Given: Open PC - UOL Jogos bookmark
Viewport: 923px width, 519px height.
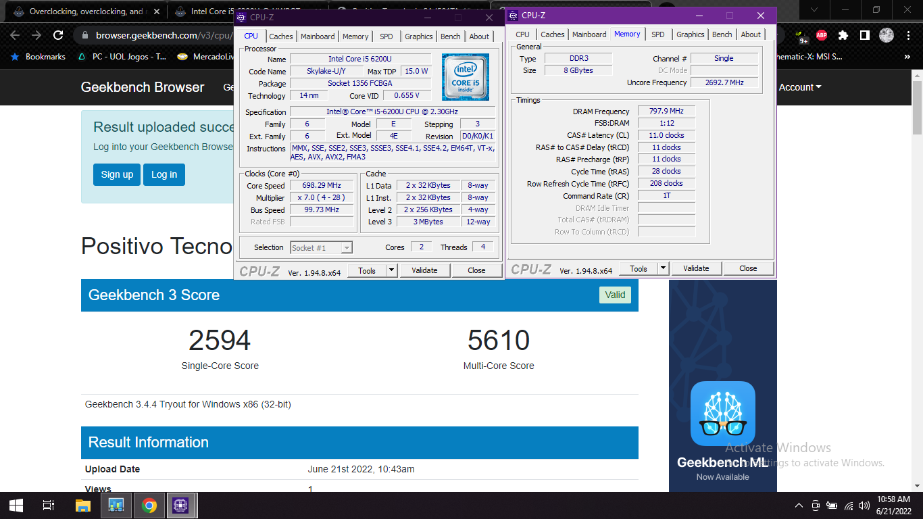Looking at the screenshot, I should [122, 57].
